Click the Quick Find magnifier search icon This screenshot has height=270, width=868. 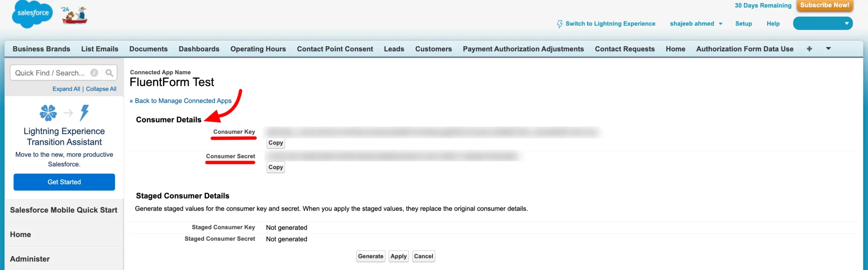pos(109,73)
